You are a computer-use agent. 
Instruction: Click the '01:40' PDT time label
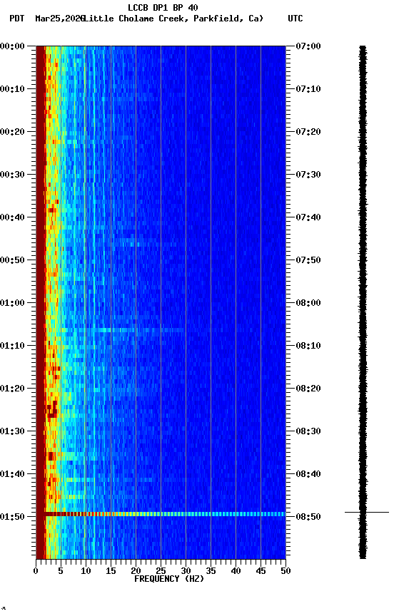coord(12,475)
